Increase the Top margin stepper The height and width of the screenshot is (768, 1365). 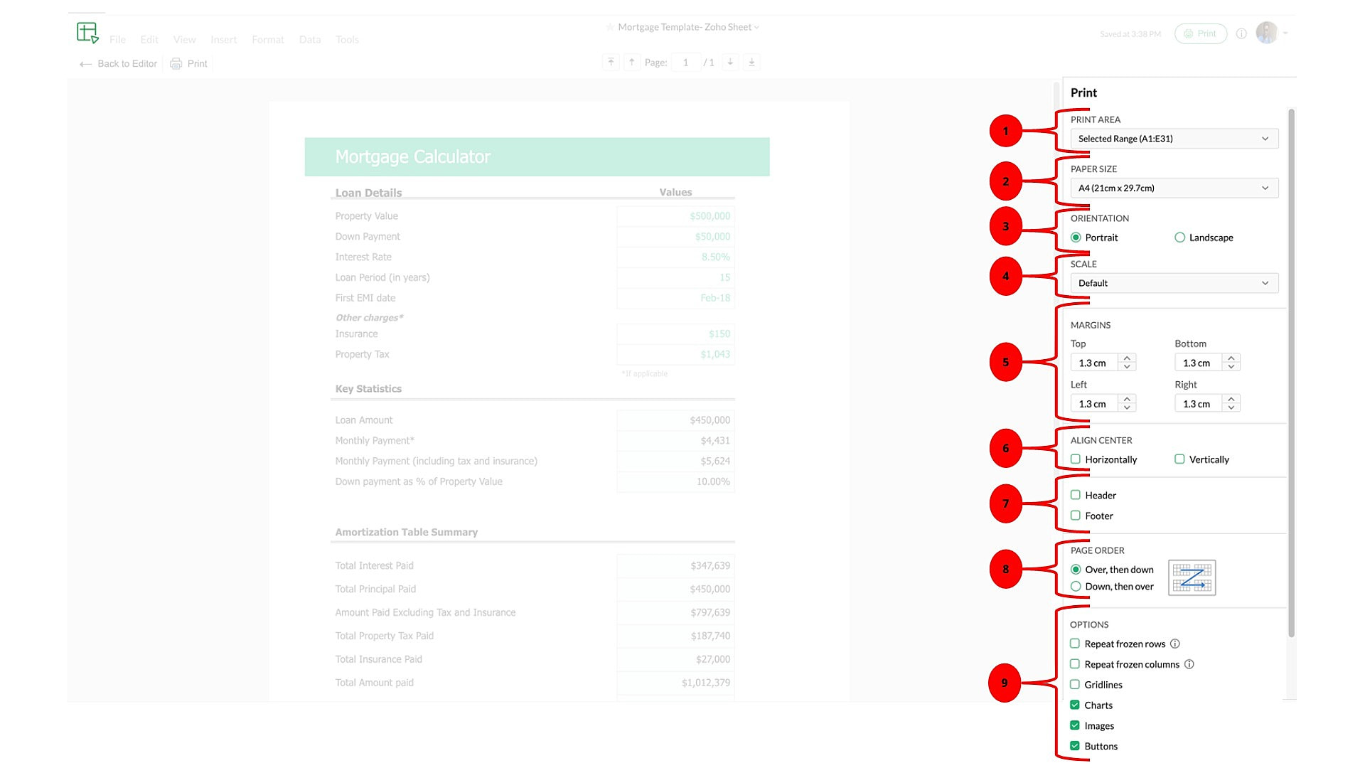(1127, 358)
